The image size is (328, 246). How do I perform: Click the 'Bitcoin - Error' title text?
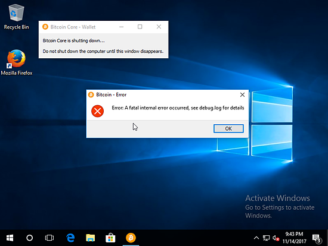pos(112,94)
